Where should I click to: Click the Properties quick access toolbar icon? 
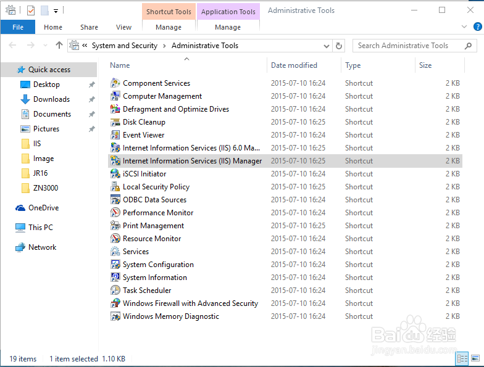(x=31, y=11)
